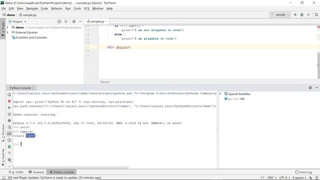Select variable a = 100 row
The image size is (320, 180).
pyautogui.click(x=234, y=99)
